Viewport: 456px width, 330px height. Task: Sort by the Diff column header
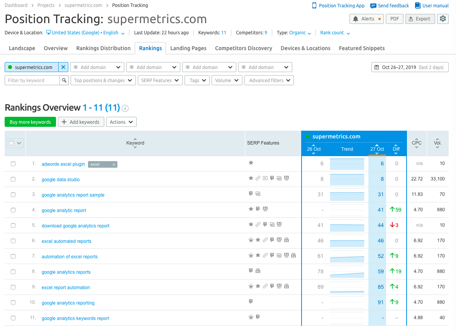tap(396, 149)
